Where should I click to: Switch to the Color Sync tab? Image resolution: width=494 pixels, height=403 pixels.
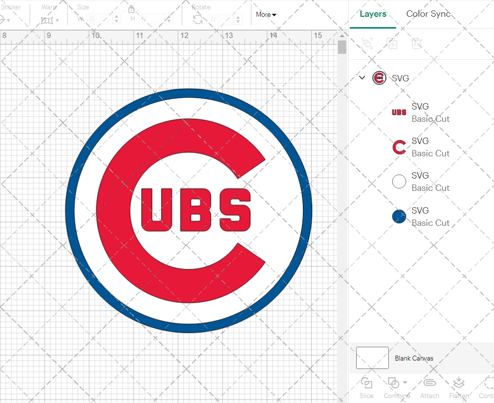click(428, 14)
